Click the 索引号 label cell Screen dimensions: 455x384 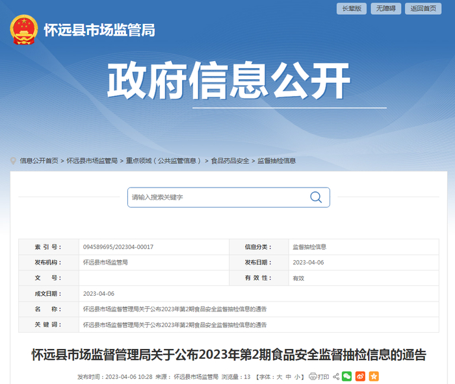tap(49, 247)
